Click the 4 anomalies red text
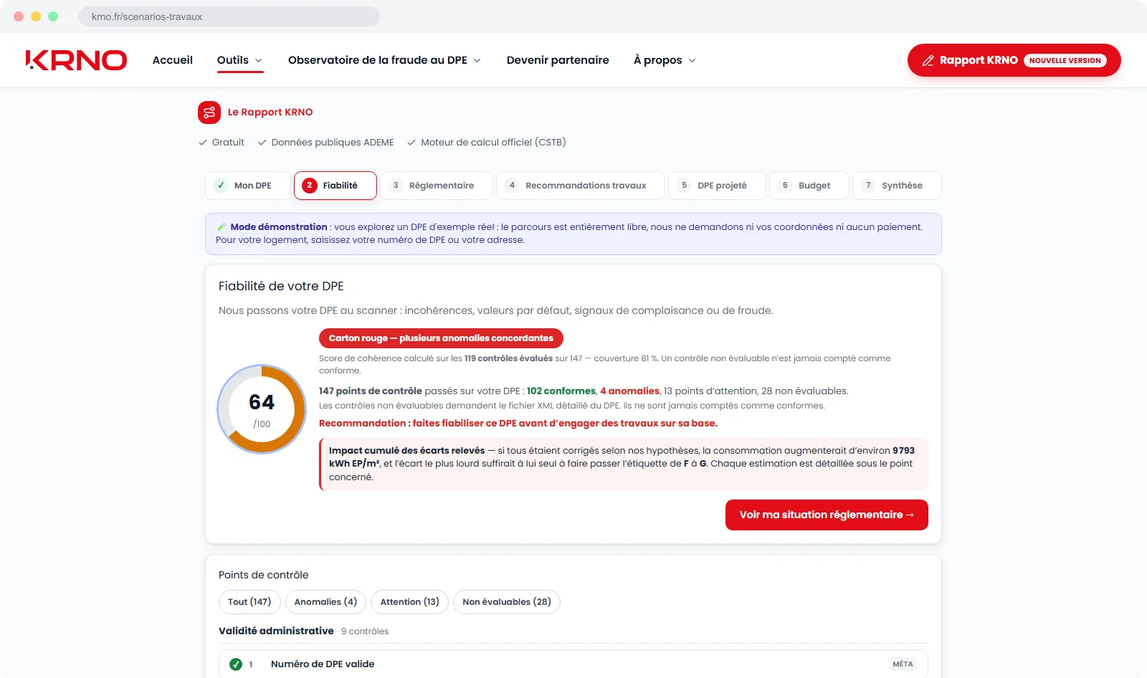Image resolution: width=1147 pixels, height=678 pixels. click(x=629, y=391)
